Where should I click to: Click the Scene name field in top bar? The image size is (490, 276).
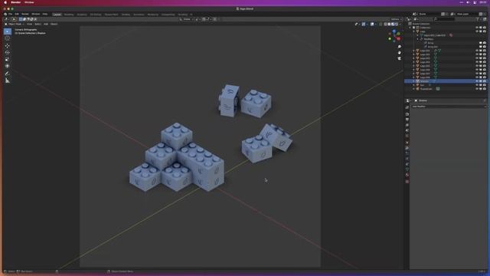click(430, 14)
